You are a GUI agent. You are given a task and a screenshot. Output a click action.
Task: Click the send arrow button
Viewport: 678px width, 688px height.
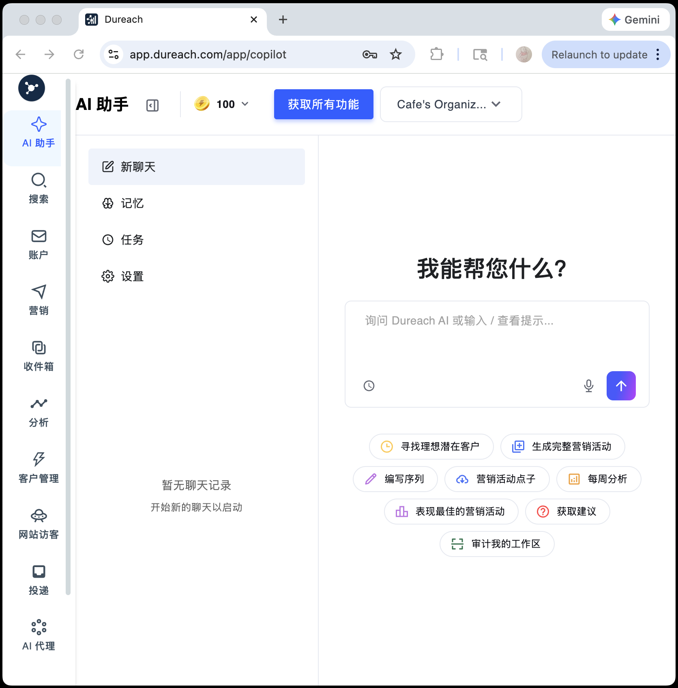[621, 386]
